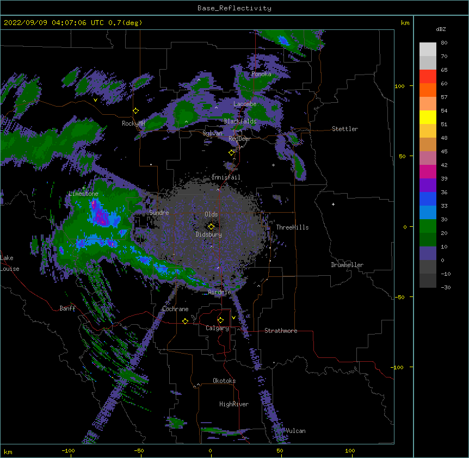Click the vertical axis 50 km tick label
Viewport: 469px width, 458px height.
(402, 156)
